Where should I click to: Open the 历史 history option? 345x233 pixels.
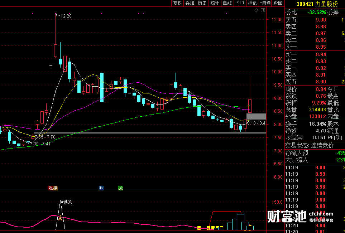click(202, 3)
